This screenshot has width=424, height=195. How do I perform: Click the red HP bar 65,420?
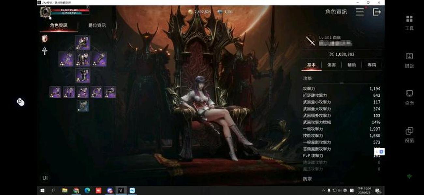click(70, 10)
